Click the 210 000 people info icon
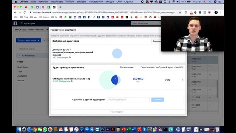This screenshot has height=133, width=236. 70,58
